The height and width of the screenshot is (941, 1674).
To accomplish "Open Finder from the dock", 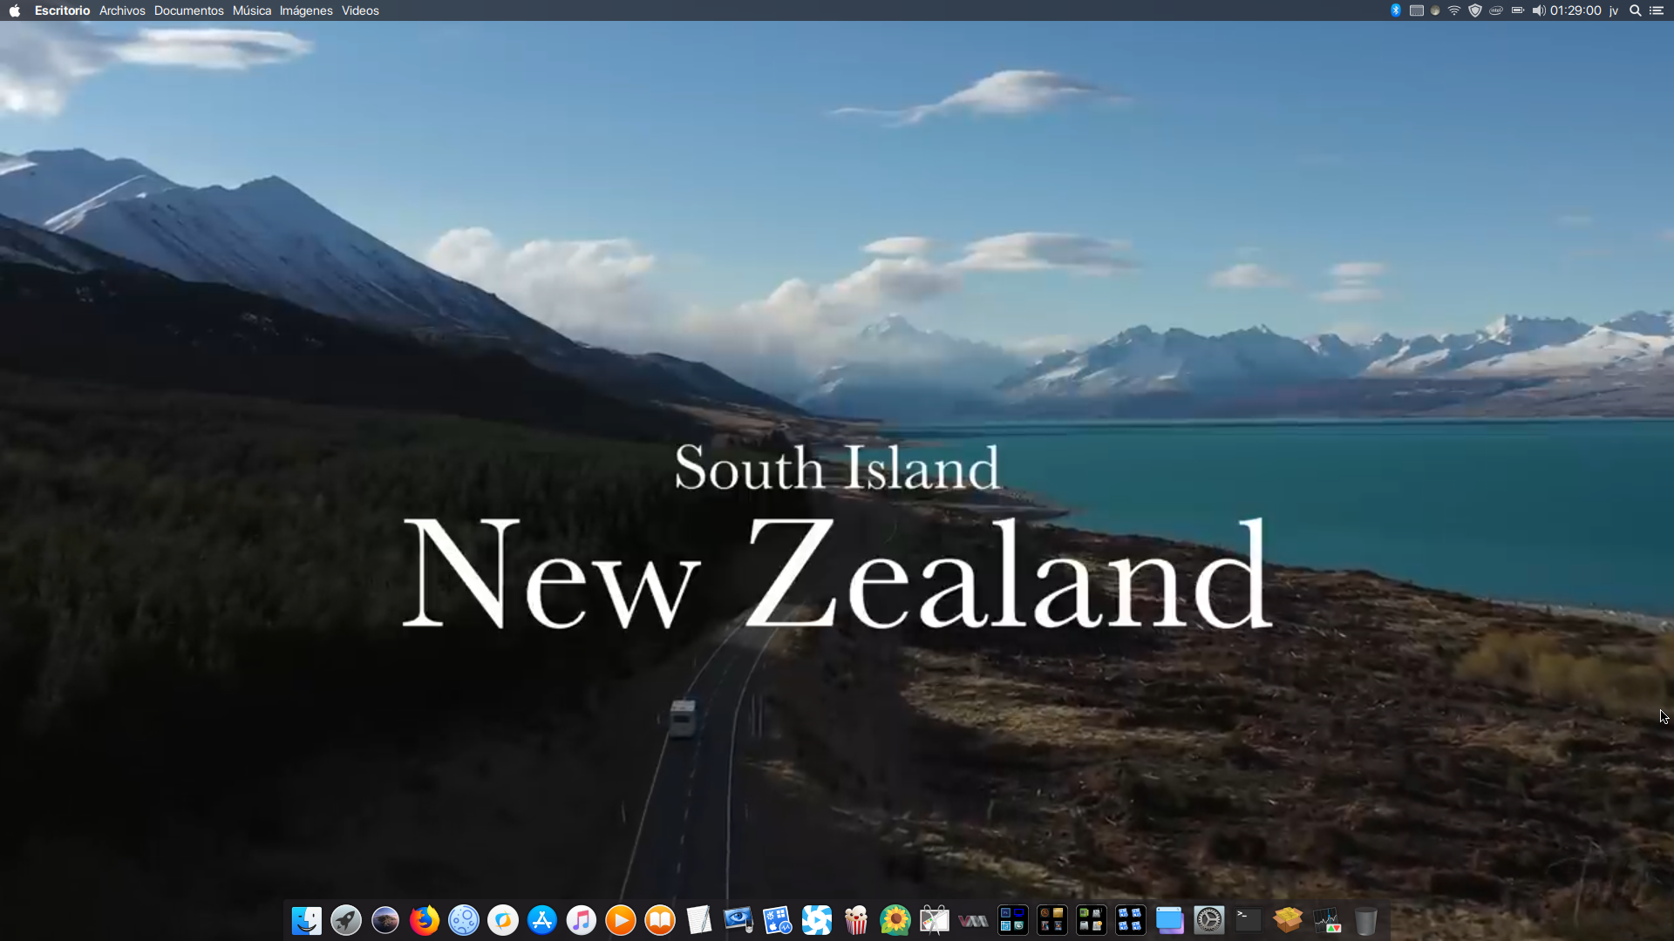I will [x=306, y=920].
